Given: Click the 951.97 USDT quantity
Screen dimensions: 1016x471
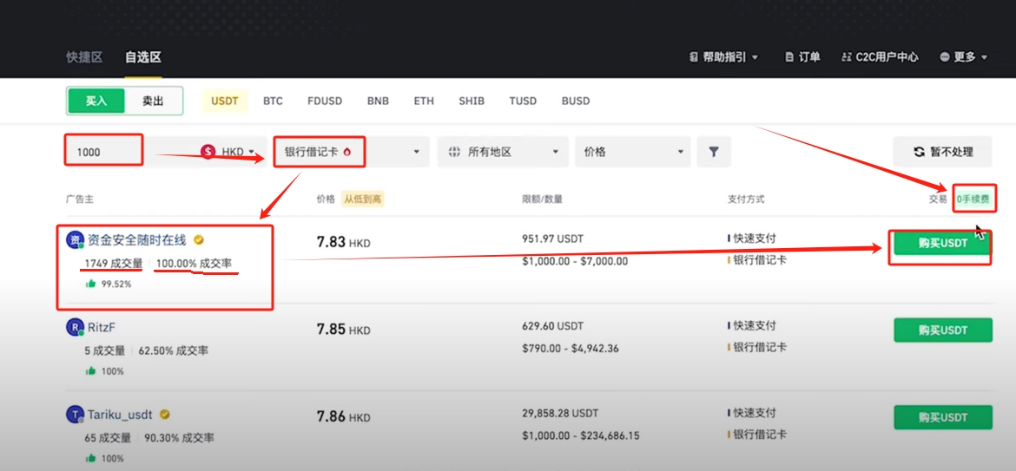Looking at the screenshot, I should coord(552,239).
